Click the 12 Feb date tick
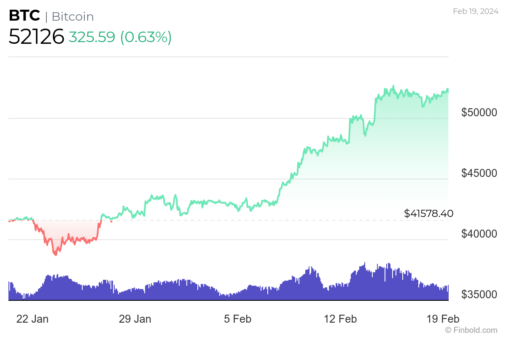Image resolution: width=506 pixels, height=337 pixels. click(x=340, y=319)
